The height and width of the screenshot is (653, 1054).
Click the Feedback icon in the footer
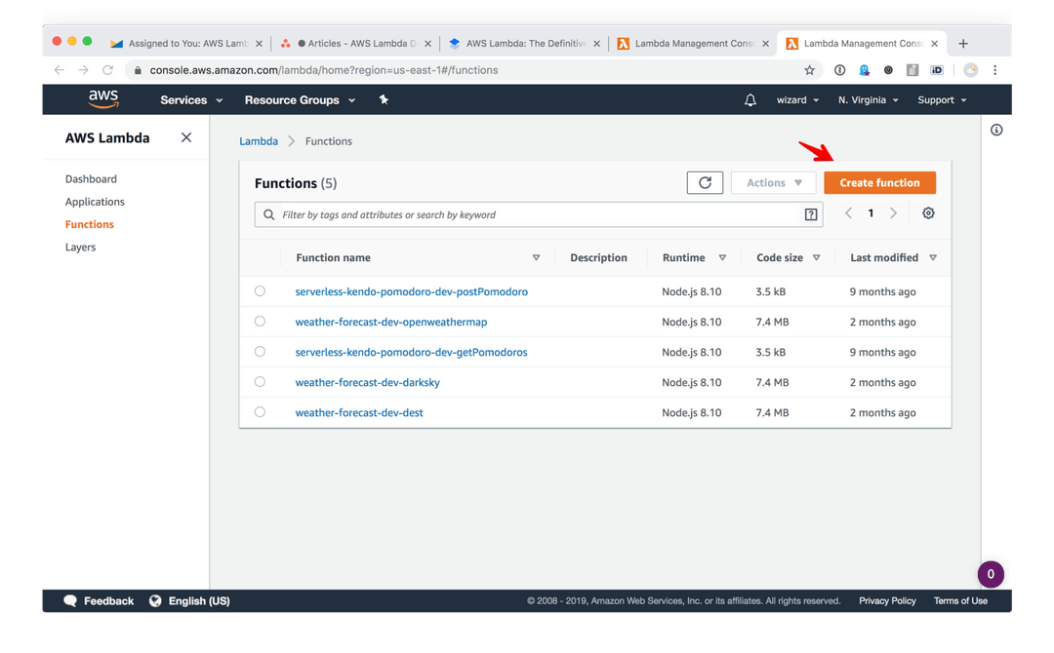tap(69, 600)
